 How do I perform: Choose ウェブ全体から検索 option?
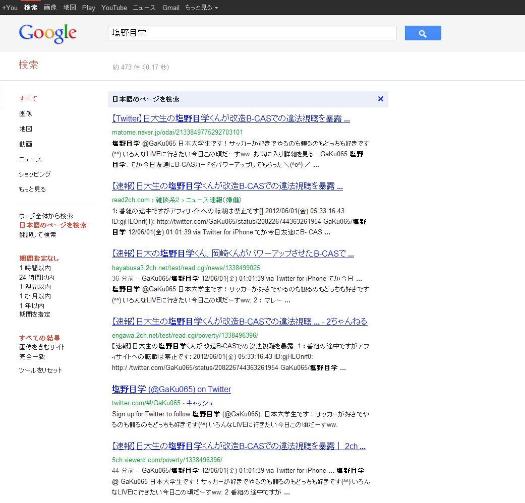[46, 216]
